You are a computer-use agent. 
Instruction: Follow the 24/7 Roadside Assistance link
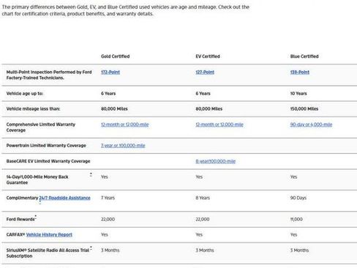pos(64,198)
